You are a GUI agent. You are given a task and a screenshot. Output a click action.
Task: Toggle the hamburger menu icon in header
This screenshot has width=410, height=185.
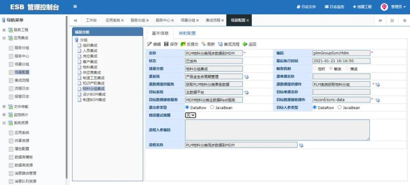[x=75, y=7]
